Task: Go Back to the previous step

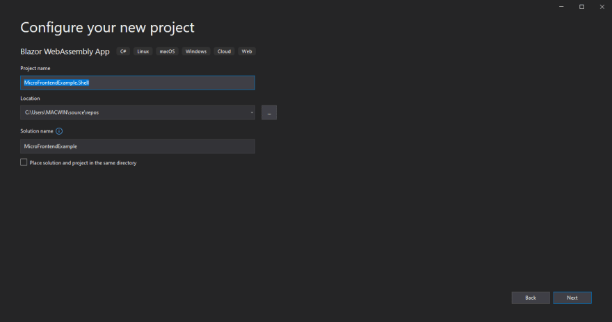Action: (x=531, y=298)
